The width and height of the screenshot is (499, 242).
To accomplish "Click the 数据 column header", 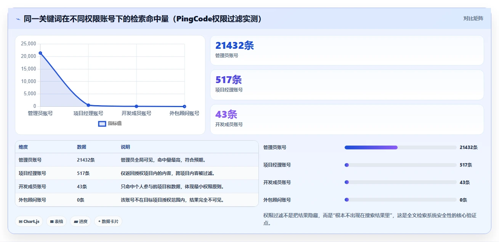I will tap(82, 147).
